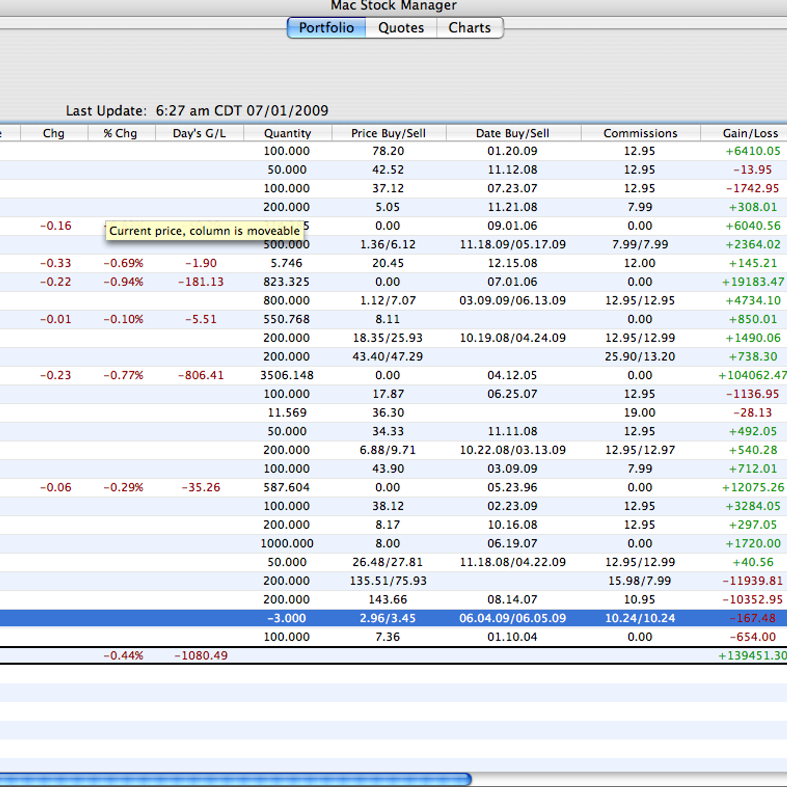Screen dimensions: 787x787
Task: Click the Chg value -0.22
Action: [56, 282]
